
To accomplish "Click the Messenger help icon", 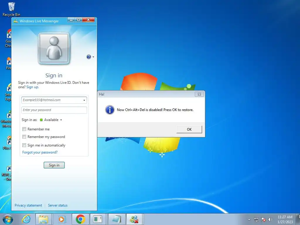I will pos(88,57).
